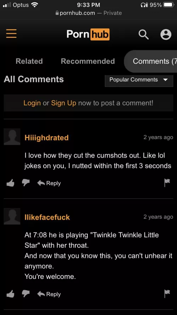Thumbs up the Ilikefacefuck comment
The image size is (177, 315).
tap(10, 294)
